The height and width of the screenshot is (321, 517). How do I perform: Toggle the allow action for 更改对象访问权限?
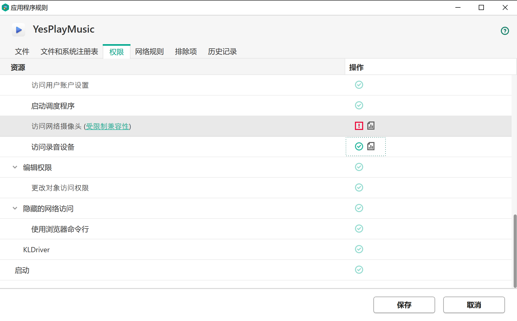[359, 188]
